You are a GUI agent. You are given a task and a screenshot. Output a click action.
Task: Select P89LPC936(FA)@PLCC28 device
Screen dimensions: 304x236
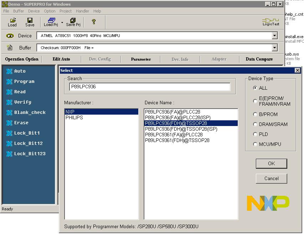click(191, 112)
